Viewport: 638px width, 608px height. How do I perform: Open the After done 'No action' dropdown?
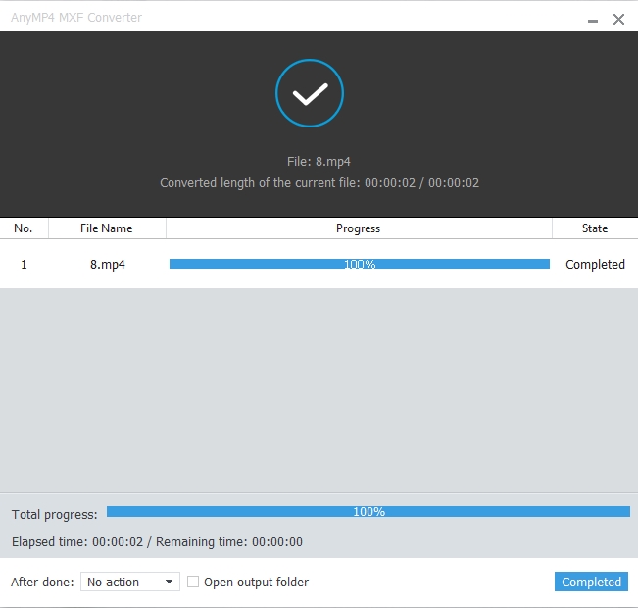point(129,583)
